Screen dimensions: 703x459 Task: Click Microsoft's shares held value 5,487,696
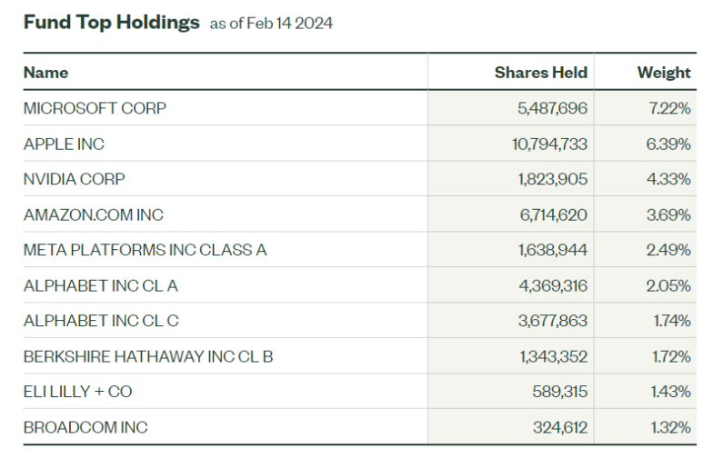[x=552, y=108]
